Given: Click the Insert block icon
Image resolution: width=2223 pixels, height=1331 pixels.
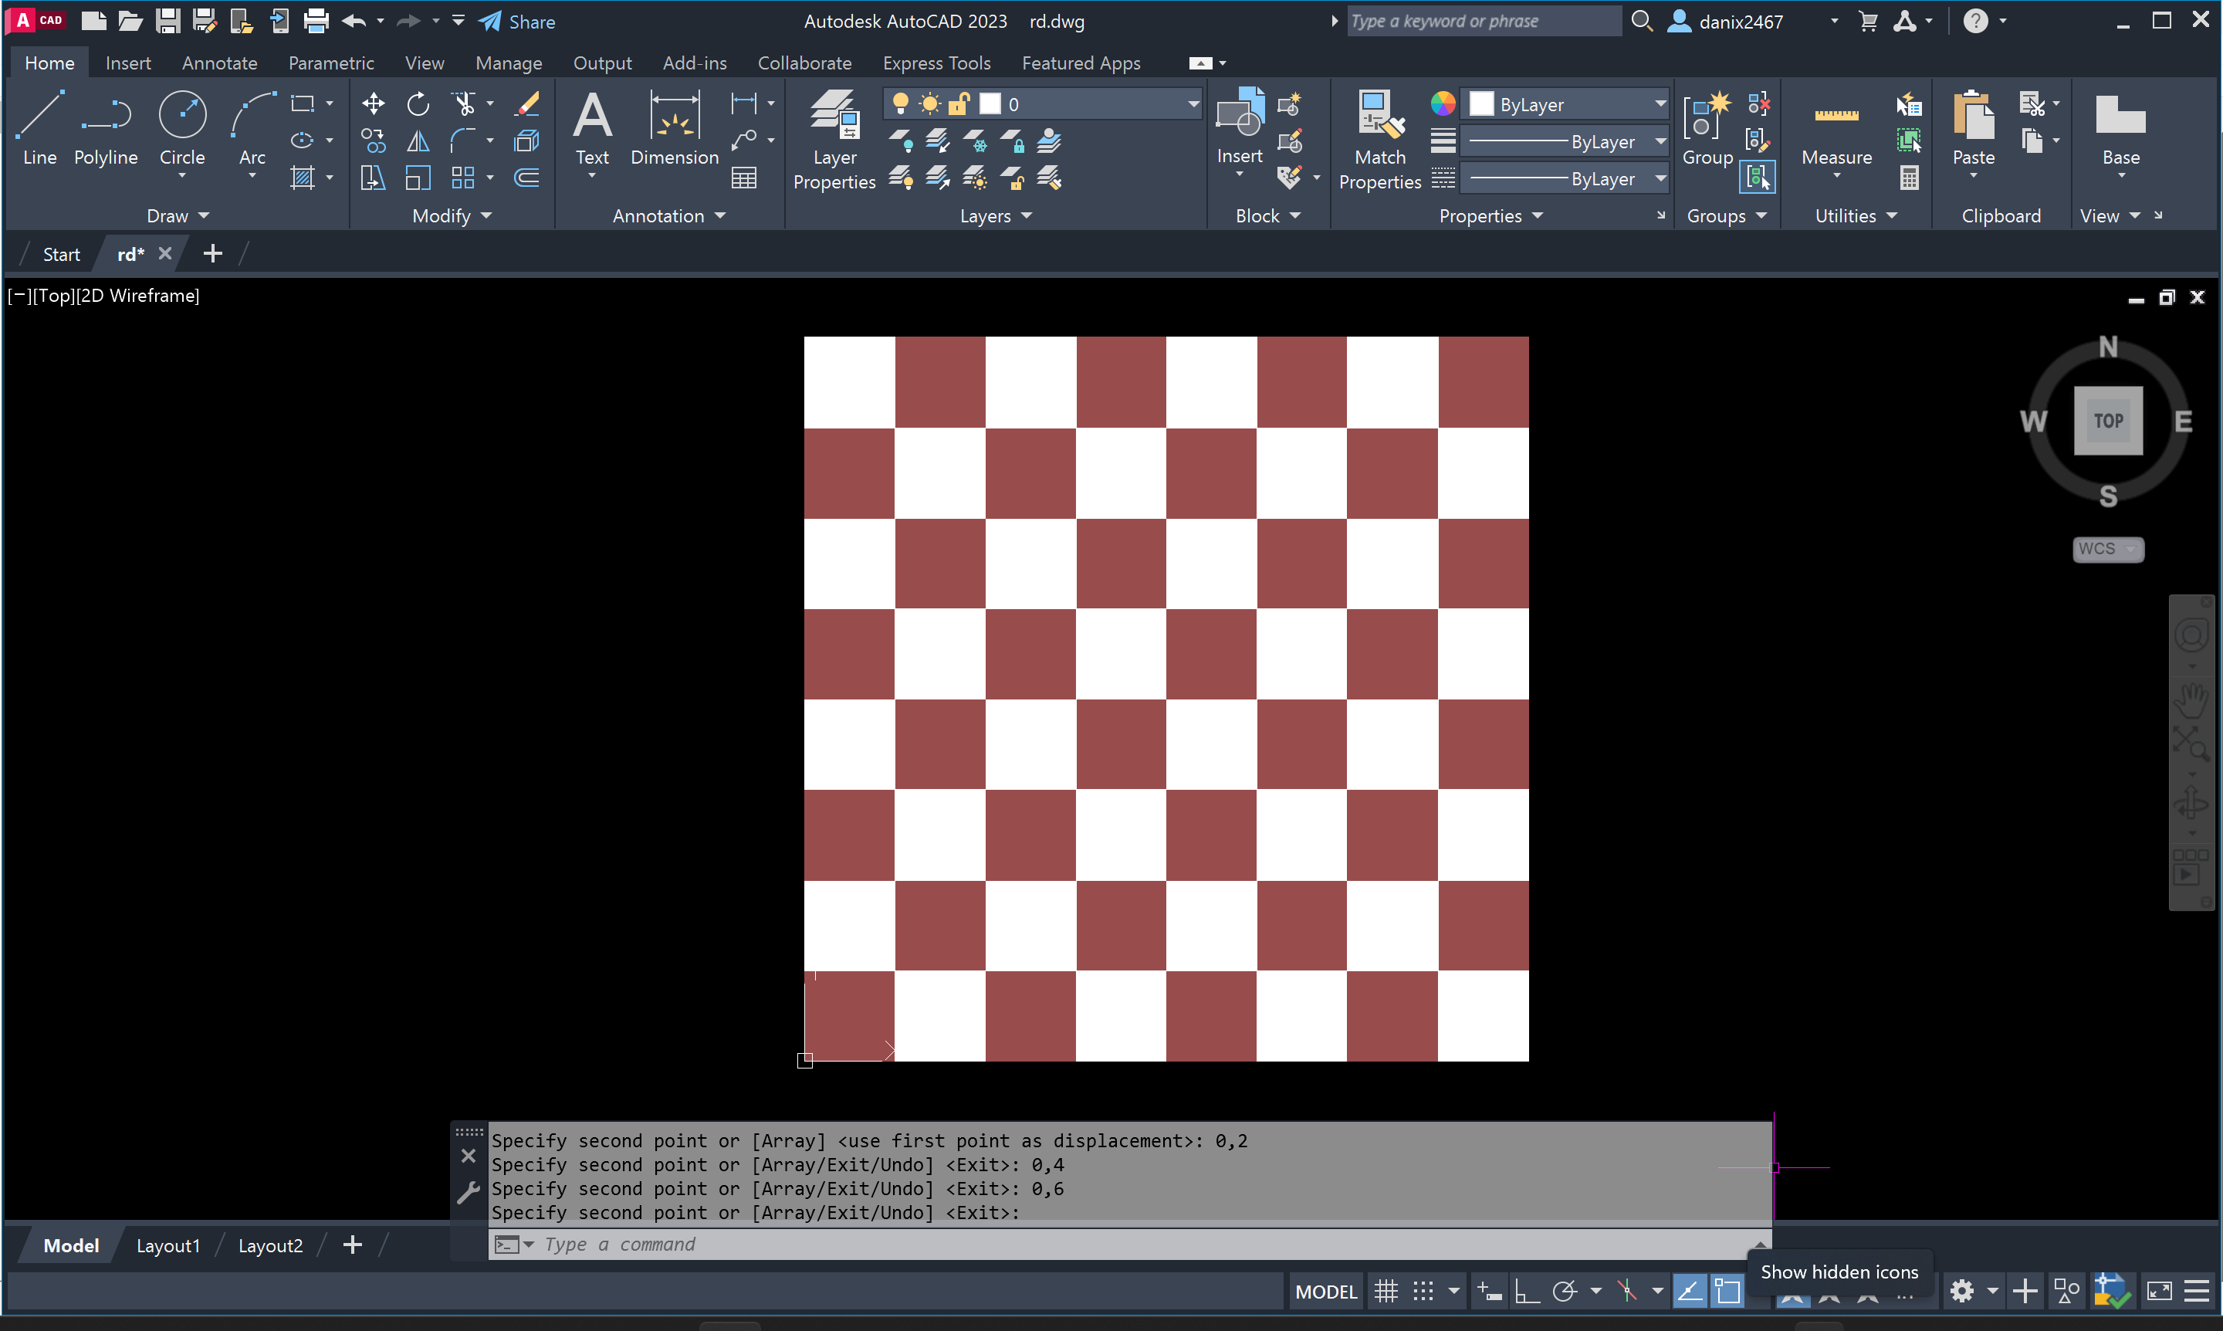Looking at the screenshot, I should (1240, 126).
